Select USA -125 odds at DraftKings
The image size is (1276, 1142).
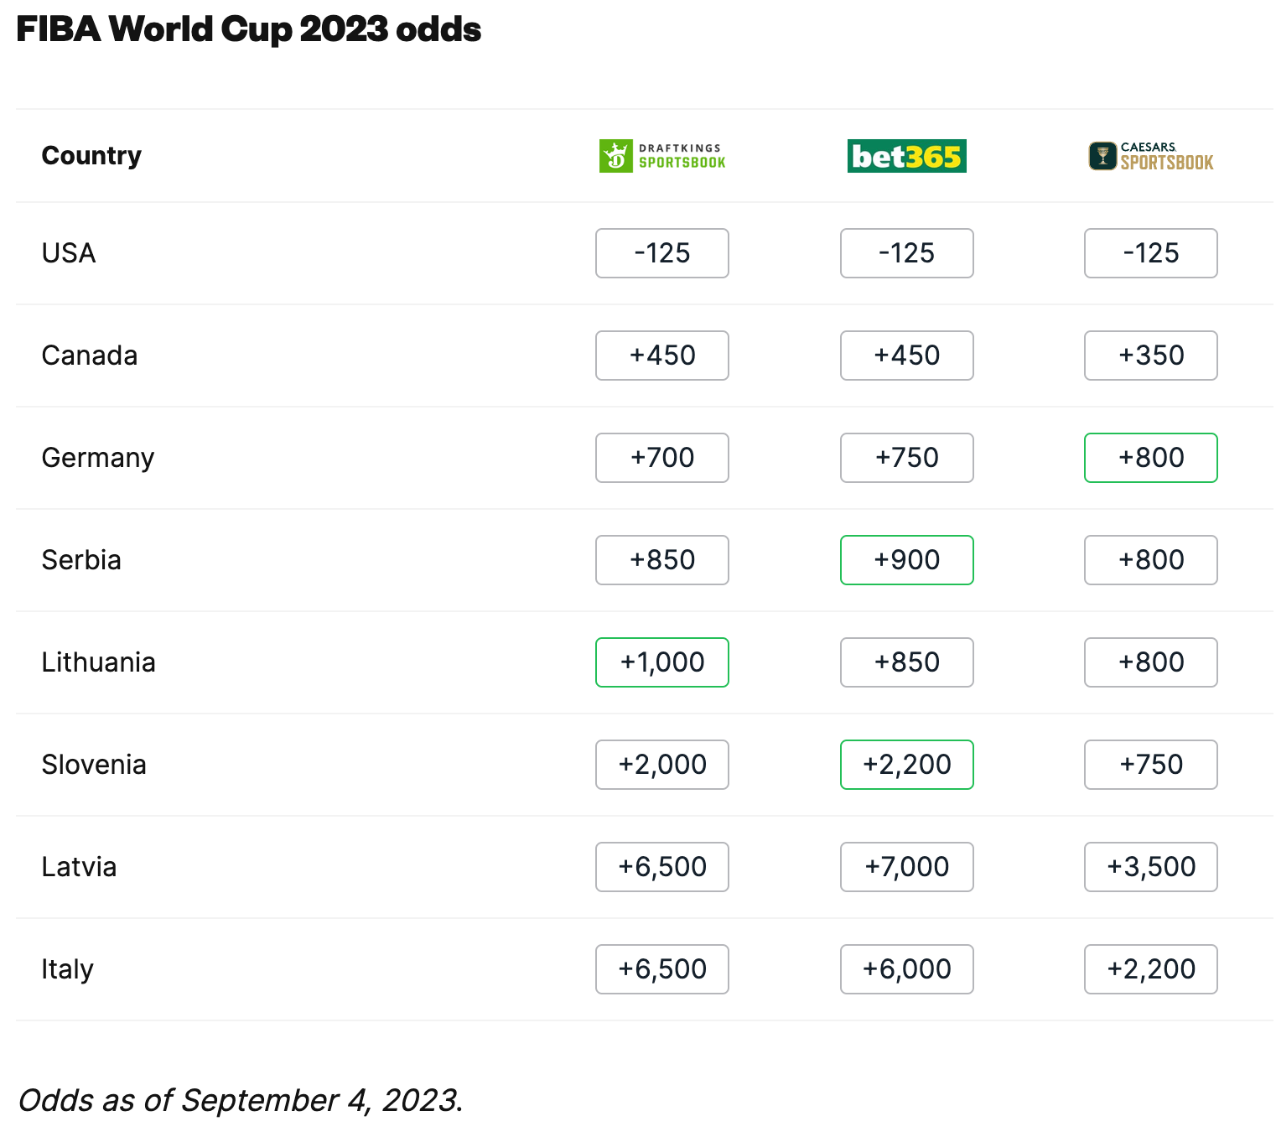662,253
